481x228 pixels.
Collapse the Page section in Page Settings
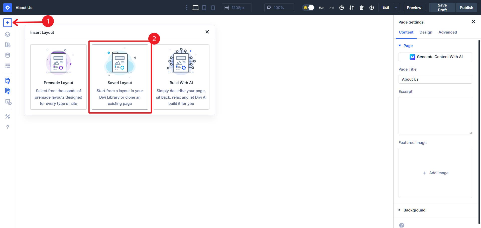pyautogui.click(x=400, y=46)
